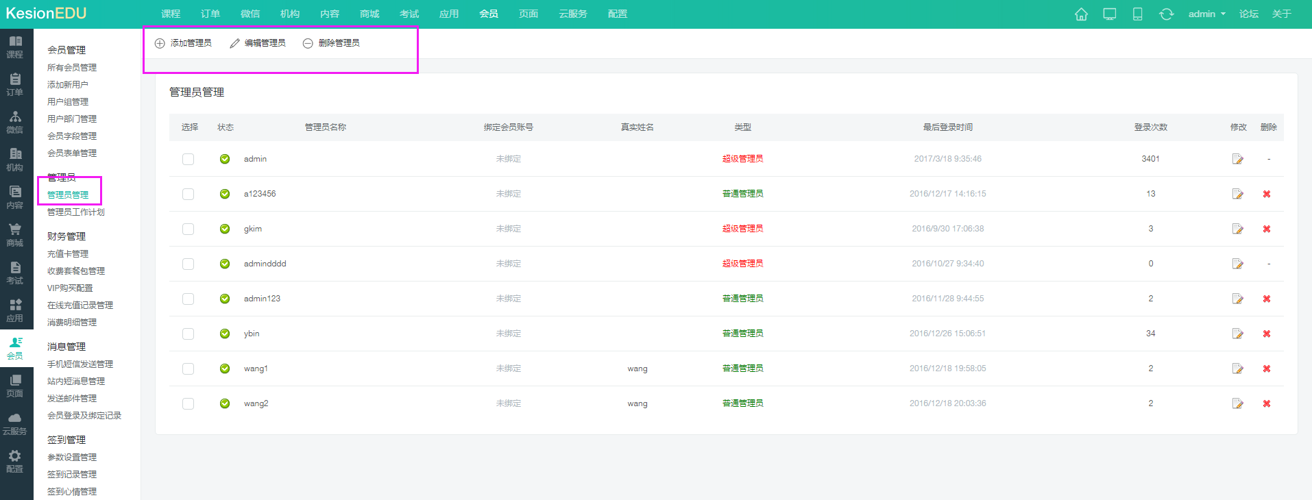Click the home icon in top bar
The image size is (1312, 500).
click(x=1081, y=14)
